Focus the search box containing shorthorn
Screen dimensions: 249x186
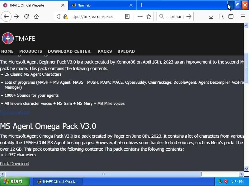[175, 16]
